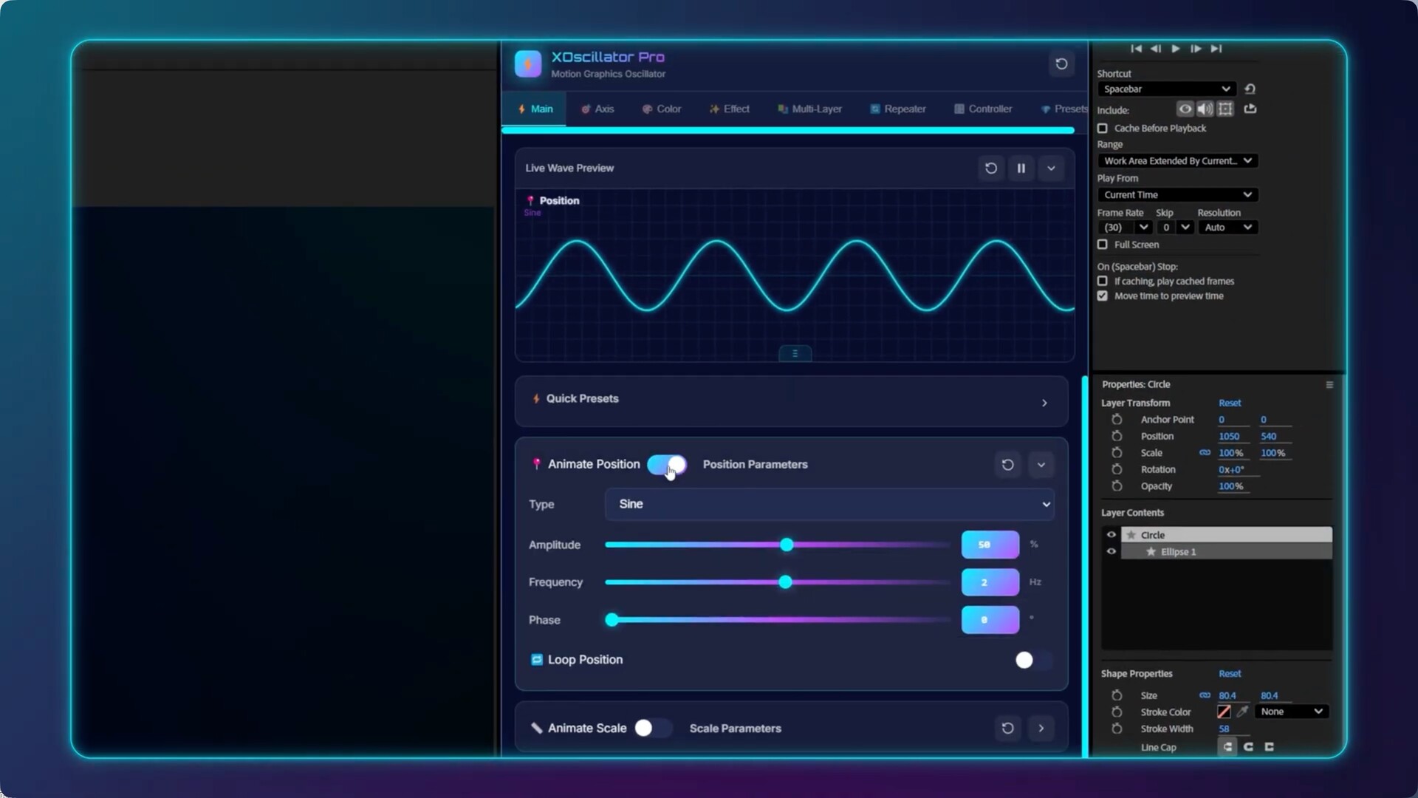The width and height of the screenshot is (1418, 798).
Task: Click the Position stopwatch in Layer Transform
Action: tap(1117, 437)
